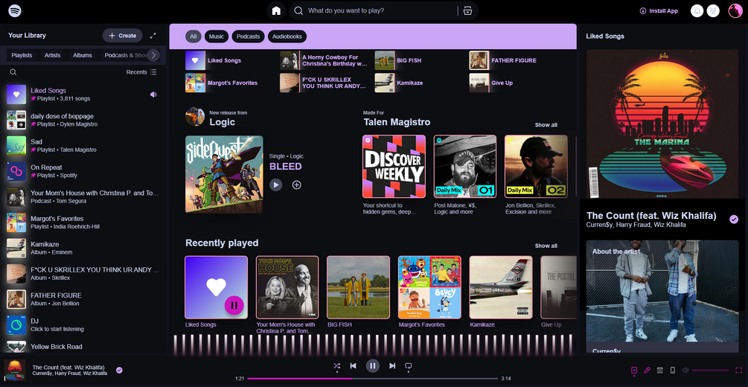Expand Your Library to full view

click(153, 35)
